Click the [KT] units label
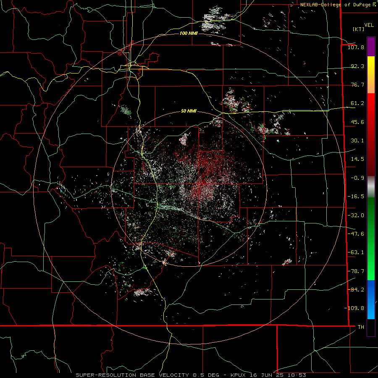 (x=358, y=29)
